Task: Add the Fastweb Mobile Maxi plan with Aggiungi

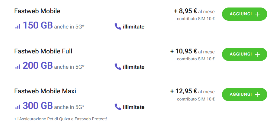Action: click(x=245, y=94)
